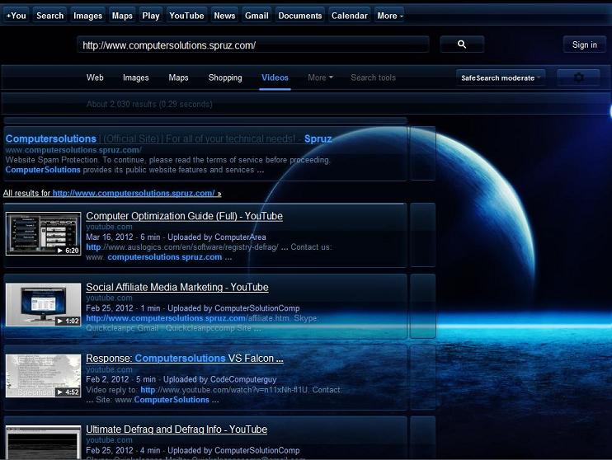This screenshot has height=460, width=612.
Task: Open the Computersolutions Official Site result
Action: (51, 138)
